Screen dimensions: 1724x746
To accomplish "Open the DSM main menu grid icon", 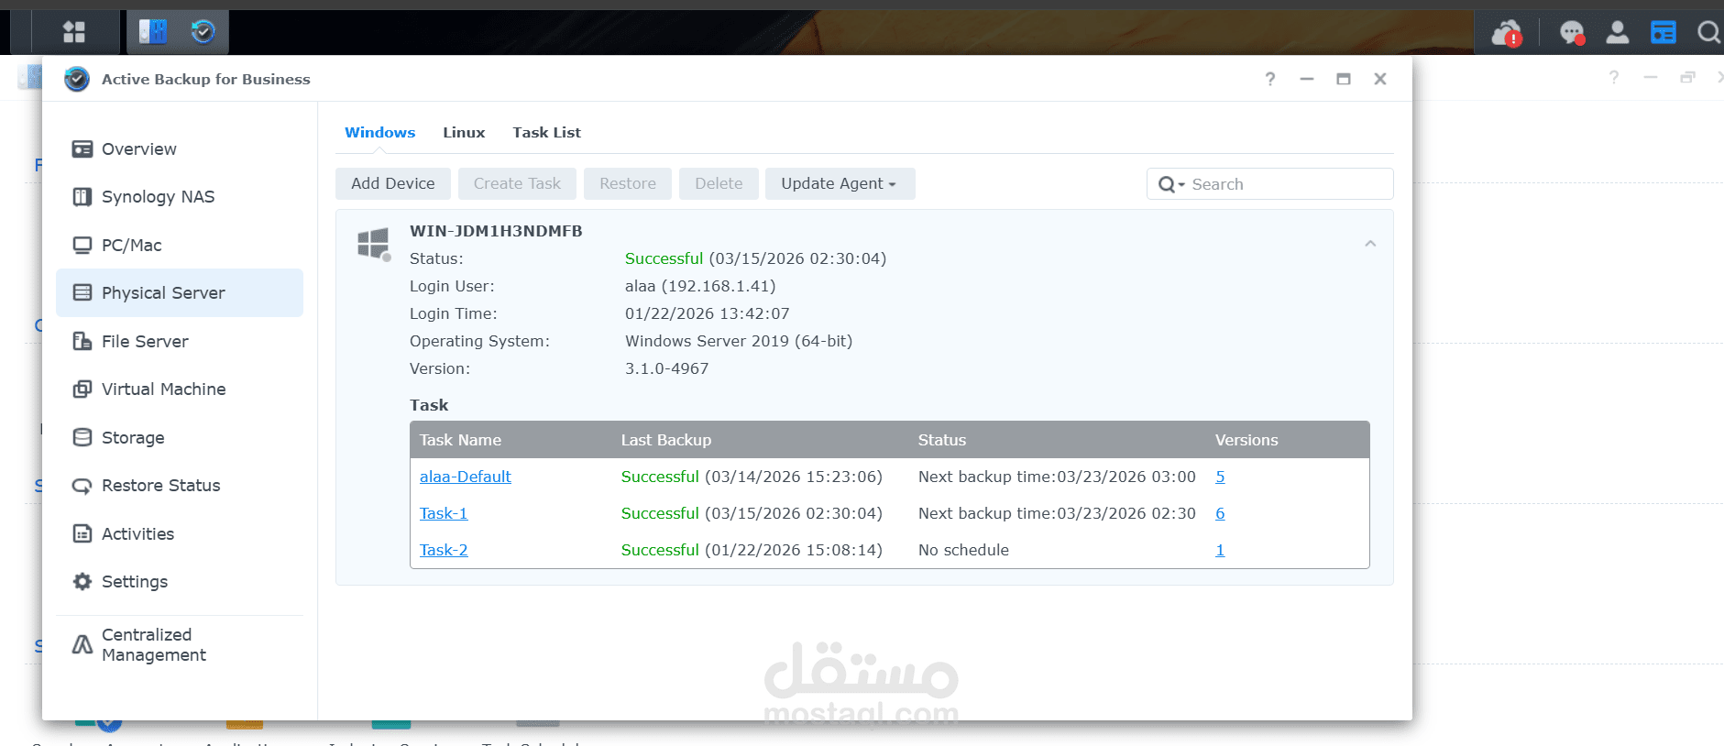I will point(74,32).
